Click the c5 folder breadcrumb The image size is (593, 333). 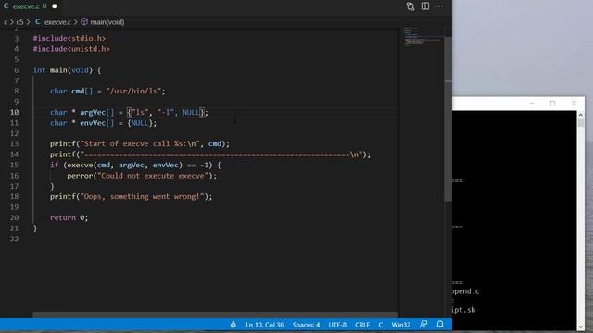coord(19,22)
